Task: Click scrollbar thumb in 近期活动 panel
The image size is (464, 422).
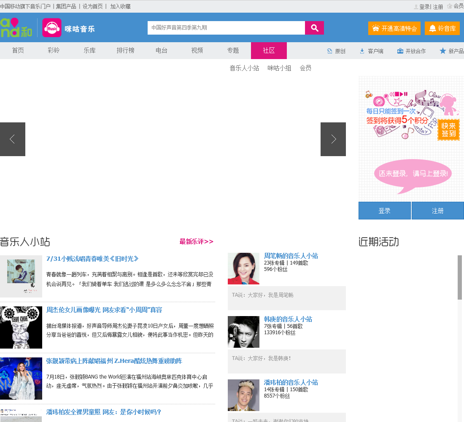Action: [x=459, y=278]
